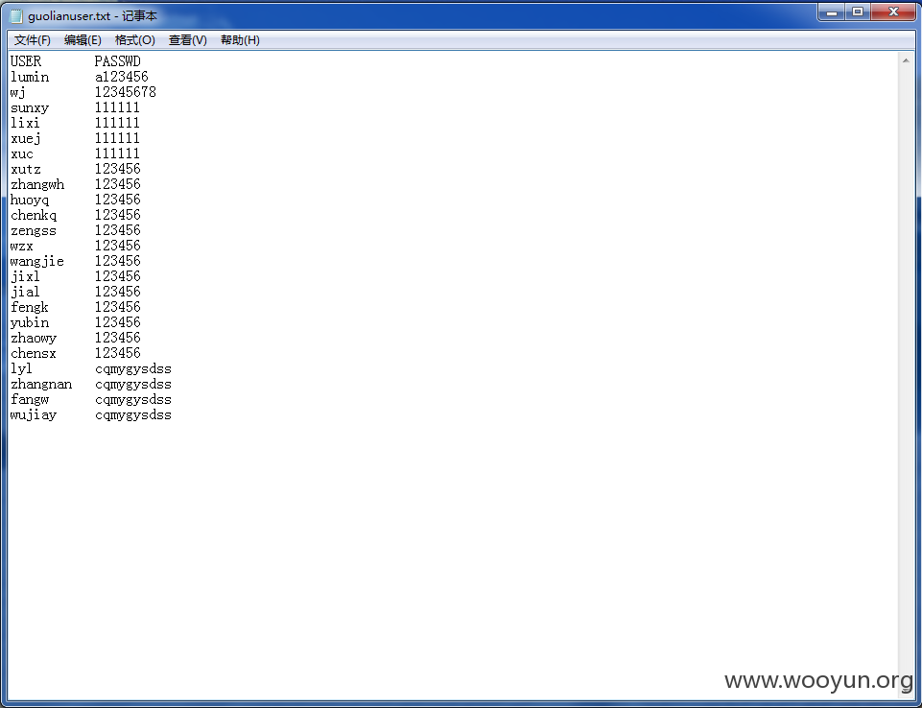Click the username xutz
Viewport: 922px width, 708px height.
(26, 169)
